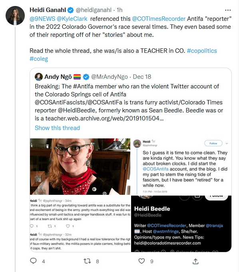Click the quoted tweet author's small avatar
The width and height of the screenshot is (241, 272).
[39, 76]
